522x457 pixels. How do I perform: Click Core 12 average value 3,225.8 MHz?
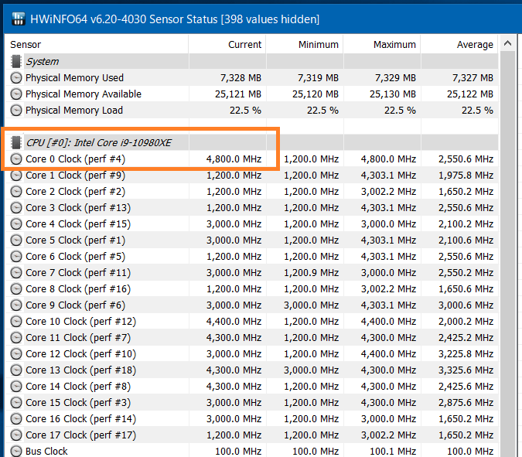pyautogui.click(x=466, y=353)
